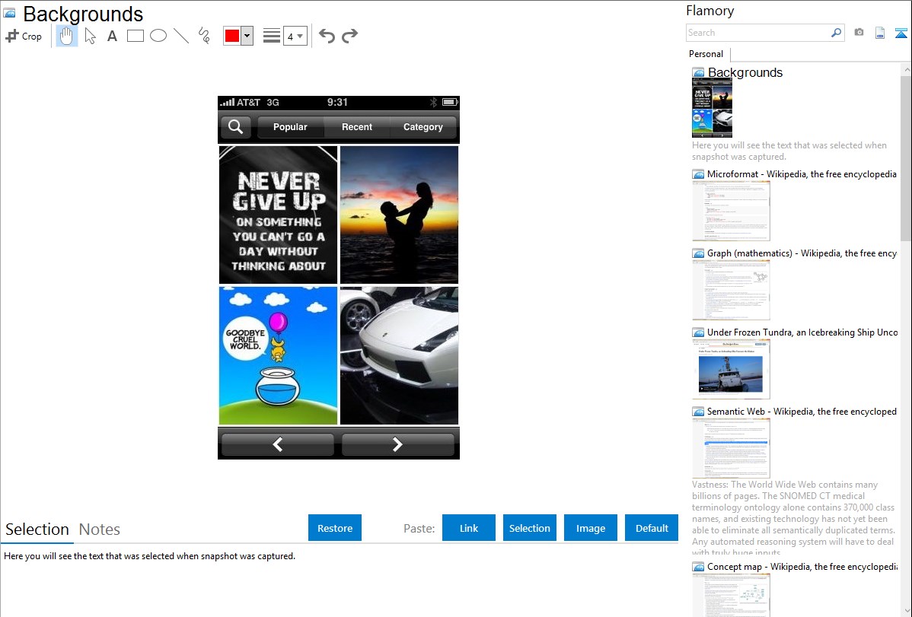The height and width of the screenshot is (617, 912).
Task: Select the text annotation tool
Action: (112, 36)
